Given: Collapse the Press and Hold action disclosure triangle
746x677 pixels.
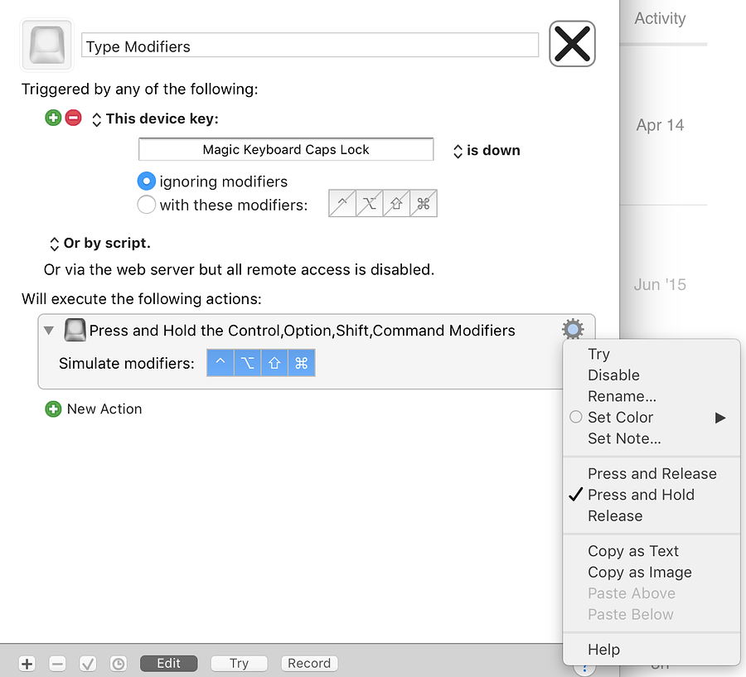Looking at the screenshot, I should pyautogui.click(x=49, y=330).
